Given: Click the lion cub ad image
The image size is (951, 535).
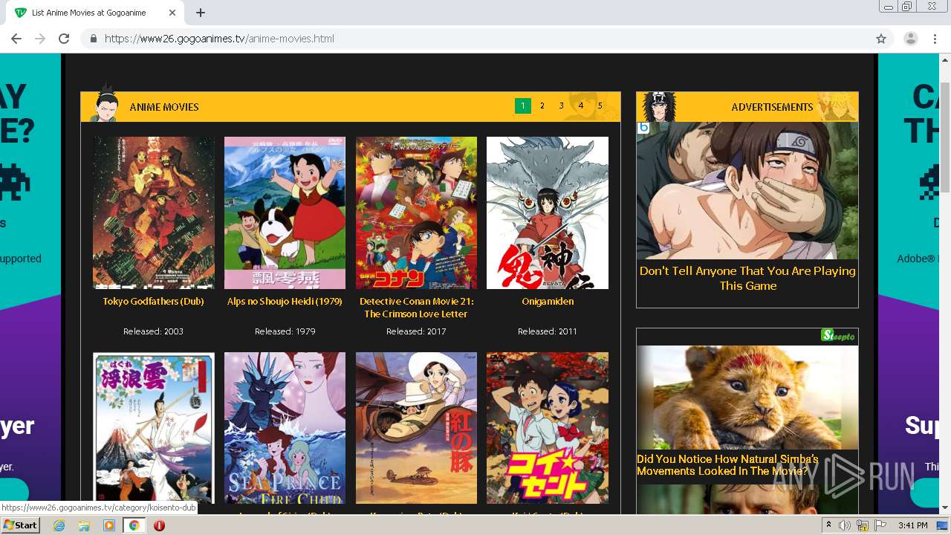Looking at the screenshot, I should tap(747, 397).
